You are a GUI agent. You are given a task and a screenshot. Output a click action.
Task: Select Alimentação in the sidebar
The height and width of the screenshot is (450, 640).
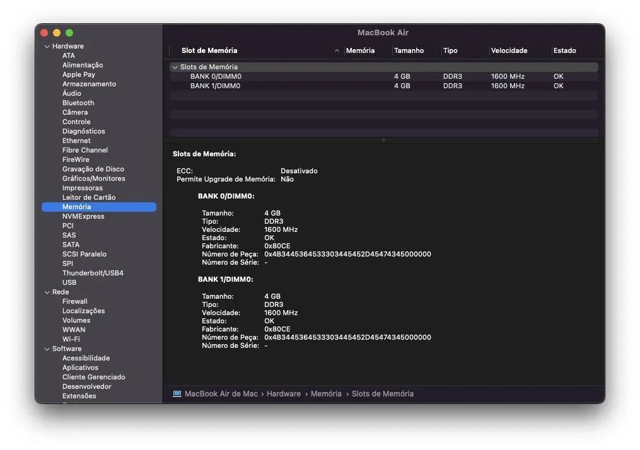(83, 66)
